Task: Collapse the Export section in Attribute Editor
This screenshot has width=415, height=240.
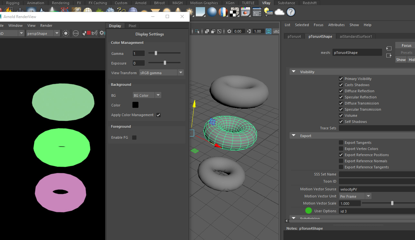Action: (293, 135)
